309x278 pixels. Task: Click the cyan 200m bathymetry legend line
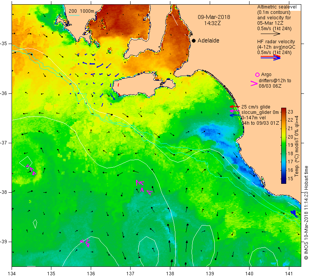(x=74, y=15)
